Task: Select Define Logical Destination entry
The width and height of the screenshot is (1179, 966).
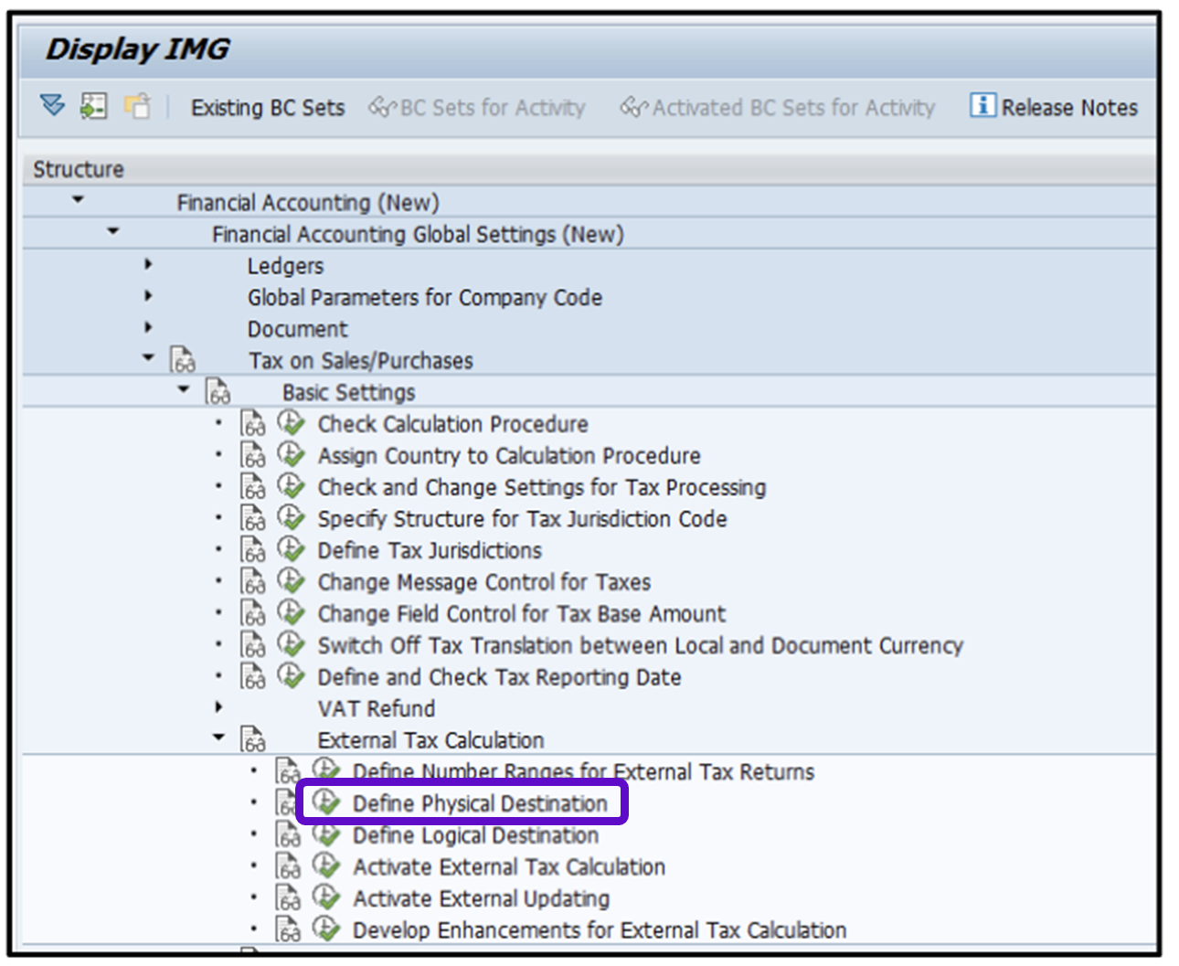Action: 475,835
